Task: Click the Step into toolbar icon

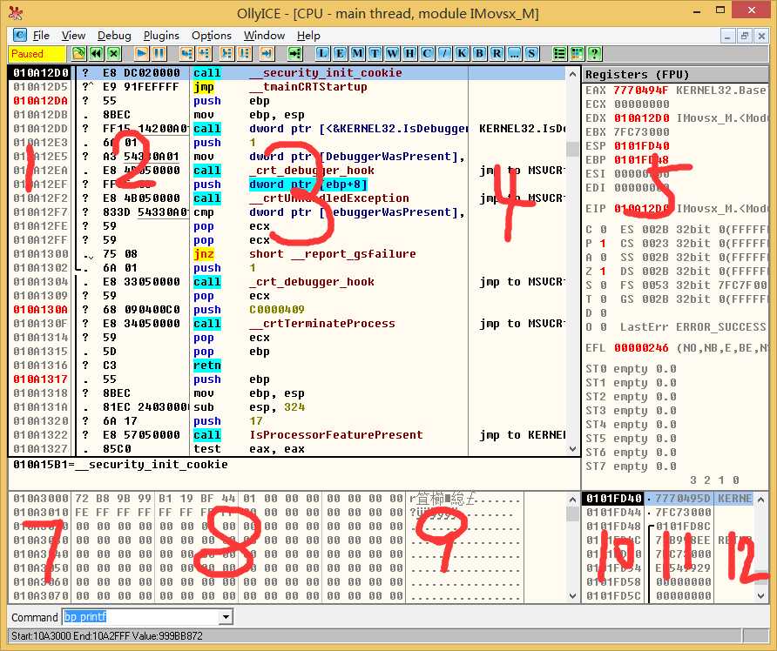Action: click(186, 53)
